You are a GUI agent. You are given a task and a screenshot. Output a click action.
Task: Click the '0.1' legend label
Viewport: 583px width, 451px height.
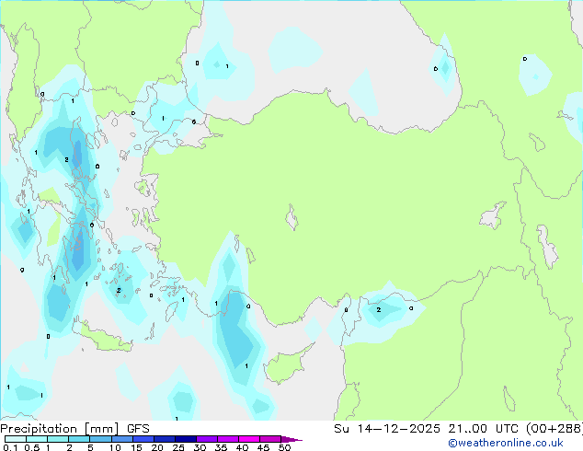10,447
